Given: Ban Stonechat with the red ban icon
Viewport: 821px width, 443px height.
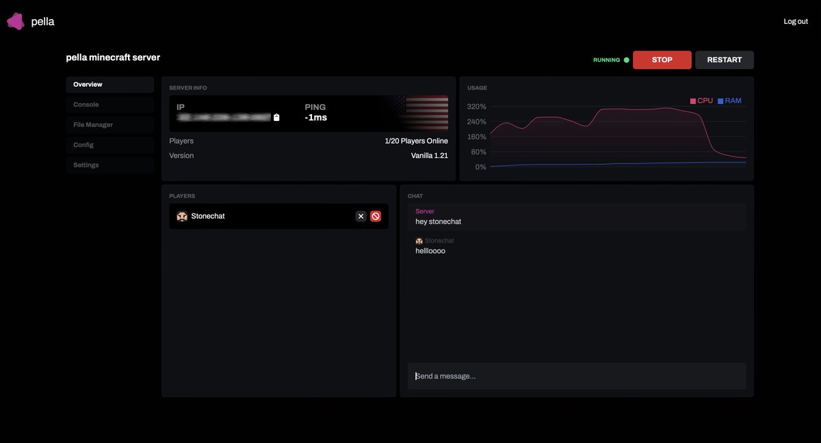Looking at the screenshot, I should click(x=376, y=216).
